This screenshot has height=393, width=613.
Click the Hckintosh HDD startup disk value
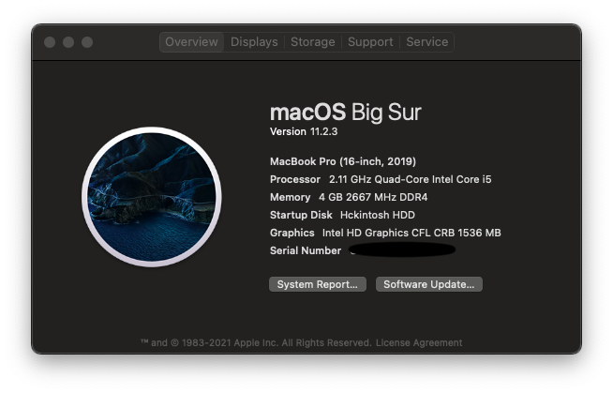pos(378,215)
